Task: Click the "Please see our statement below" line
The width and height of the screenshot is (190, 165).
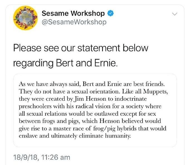Action: click(81, 48)
